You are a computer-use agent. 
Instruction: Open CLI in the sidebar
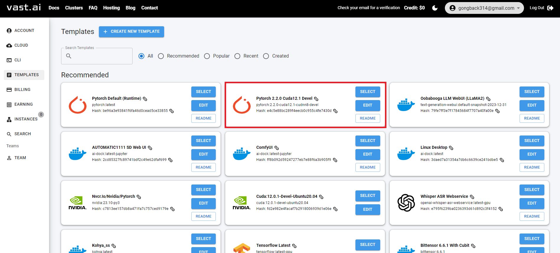tap(24, 60)
